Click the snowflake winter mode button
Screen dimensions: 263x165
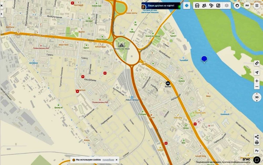click(186, 6)
